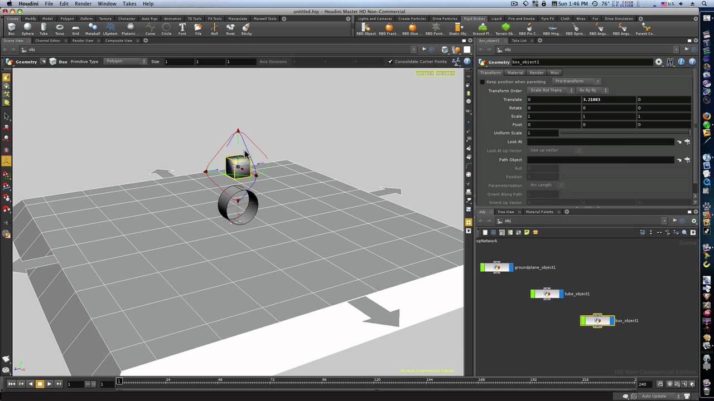Click the Uniform Scale slider

(x=625, y=133)
